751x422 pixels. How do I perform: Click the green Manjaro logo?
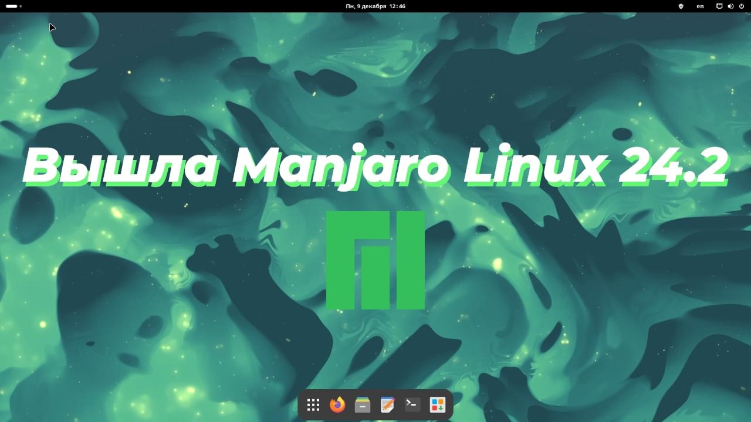click(375, 260)
